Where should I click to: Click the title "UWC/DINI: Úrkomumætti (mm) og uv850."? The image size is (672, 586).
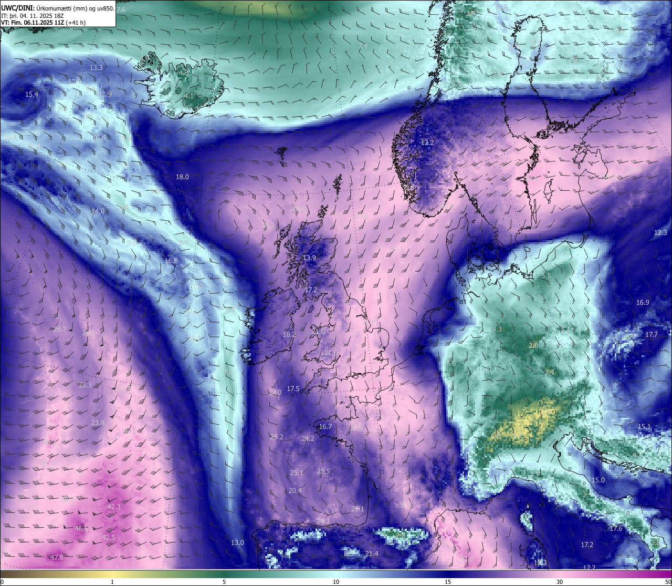point(58,8)
